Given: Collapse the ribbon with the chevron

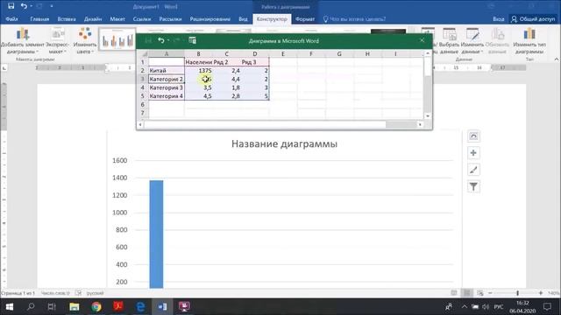Looking at the screenshot, I should (x=557, y=59).
